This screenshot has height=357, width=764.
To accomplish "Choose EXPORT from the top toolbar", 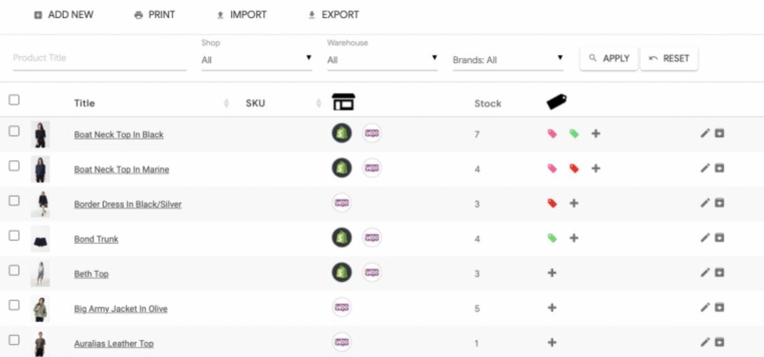I will point(333,15).
